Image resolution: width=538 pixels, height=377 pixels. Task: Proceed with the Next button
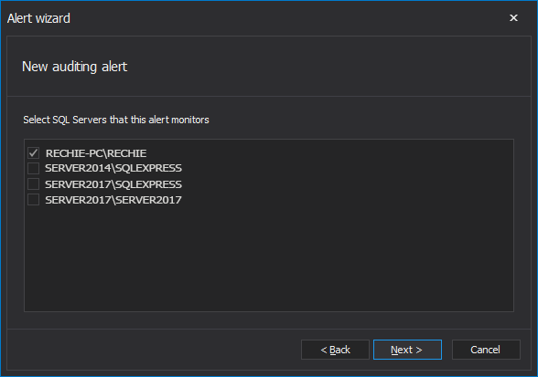coord(407,350)
